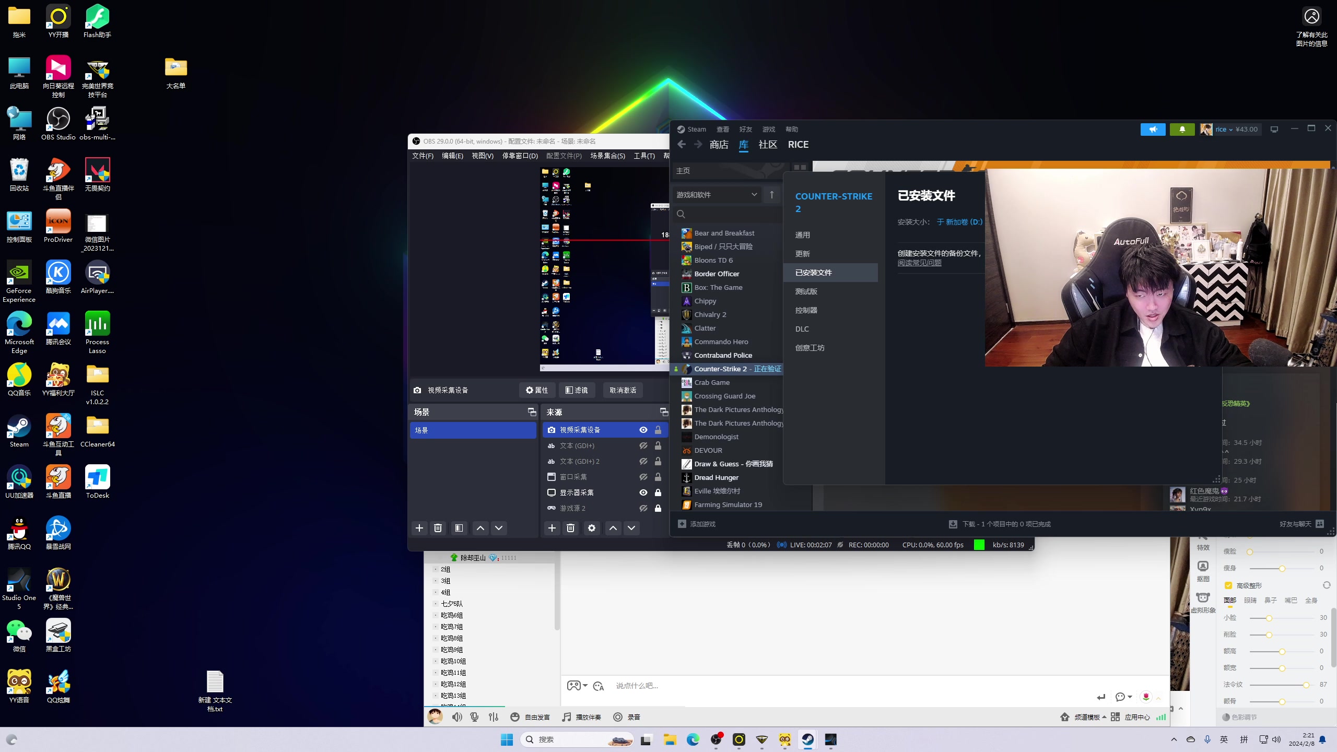This screenshot has height=752, width=1337.
Task: Go back in Steam navigation
Action: tap(682, 145)
